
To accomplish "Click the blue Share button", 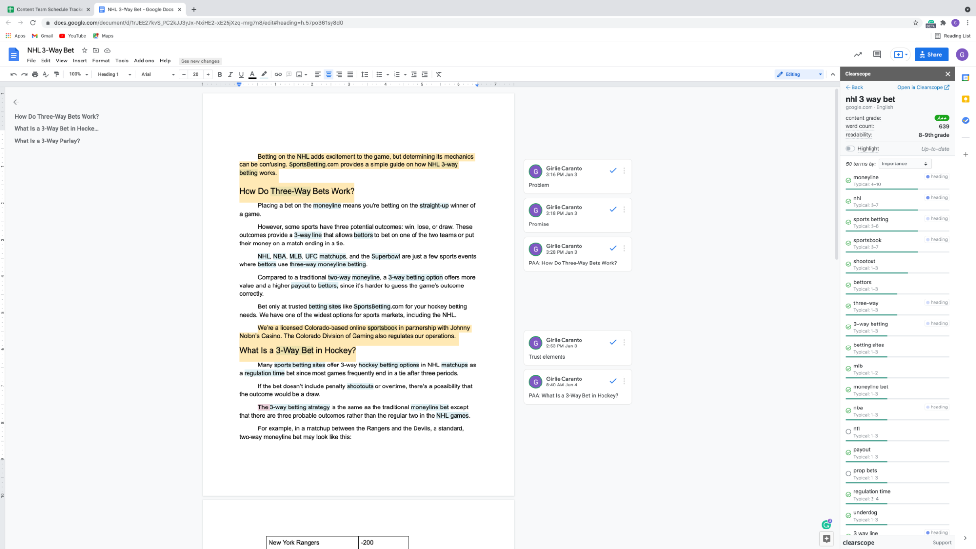I will coord(931,55).
